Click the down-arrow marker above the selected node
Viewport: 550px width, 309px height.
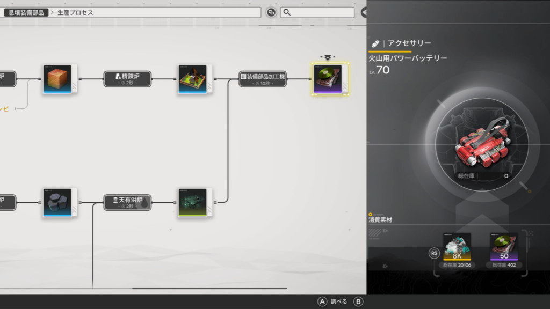point(328,57)
